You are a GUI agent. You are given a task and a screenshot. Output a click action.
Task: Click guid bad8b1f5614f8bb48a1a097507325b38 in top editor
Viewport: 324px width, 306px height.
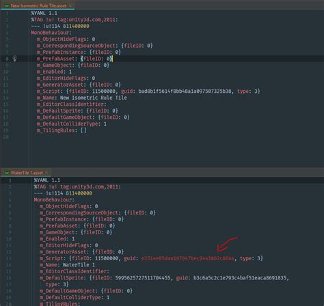pos(185,92)
